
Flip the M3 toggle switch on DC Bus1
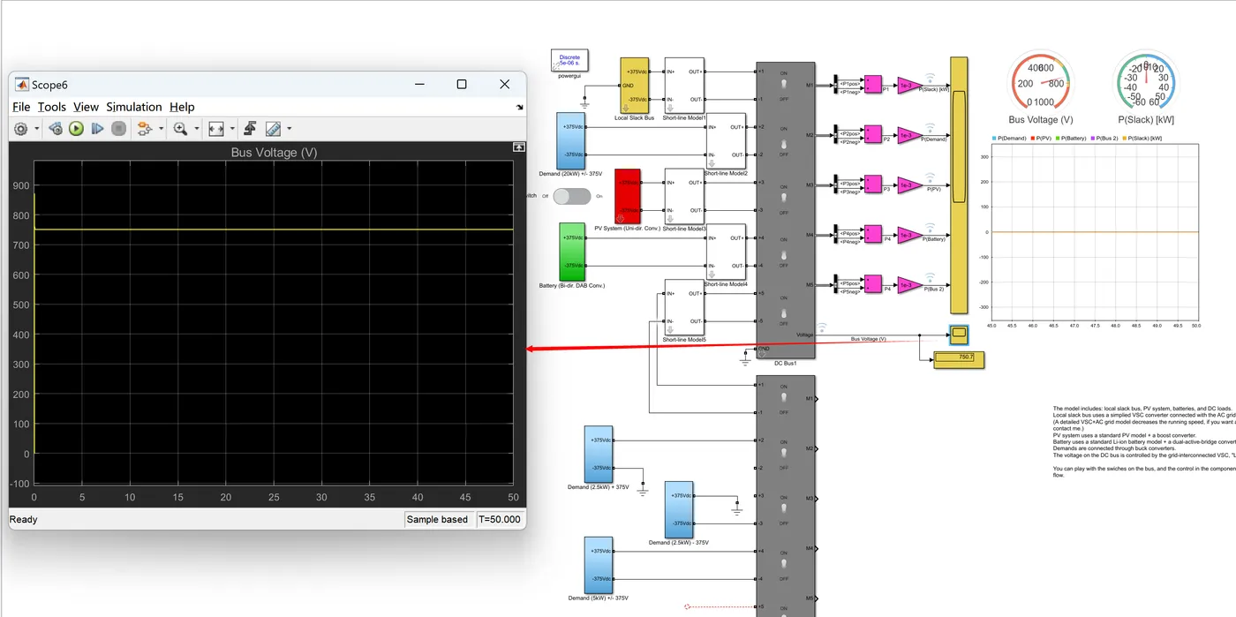tap(784, 197)
